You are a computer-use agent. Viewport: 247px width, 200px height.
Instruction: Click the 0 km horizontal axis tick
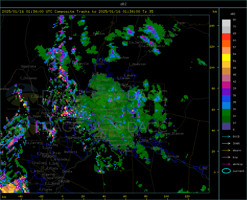[63, 196]
